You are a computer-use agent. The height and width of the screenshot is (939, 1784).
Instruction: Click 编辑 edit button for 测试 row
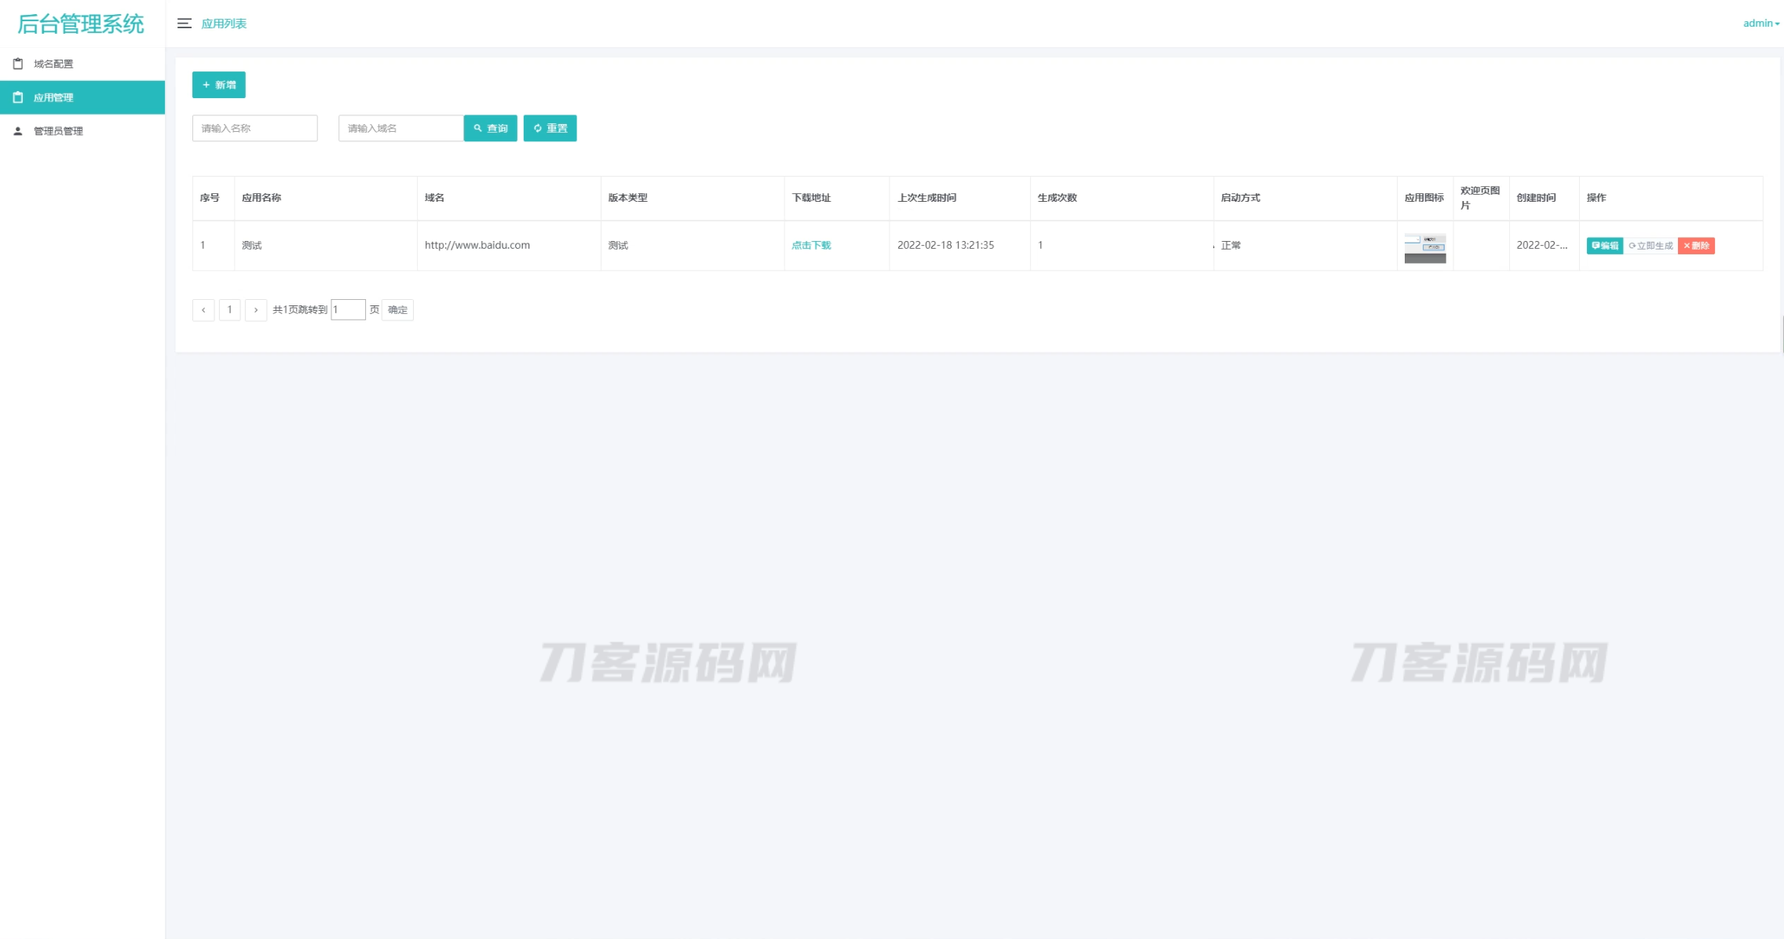coord(1605,246)
